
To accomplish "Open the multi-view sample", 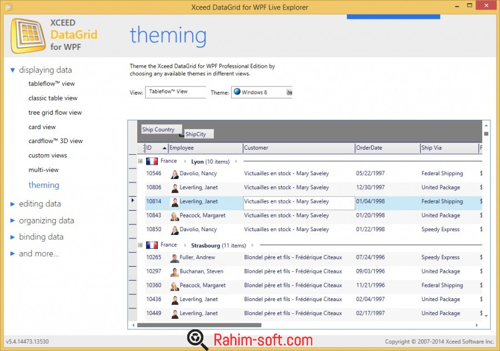I will click(x=43, y=170).
